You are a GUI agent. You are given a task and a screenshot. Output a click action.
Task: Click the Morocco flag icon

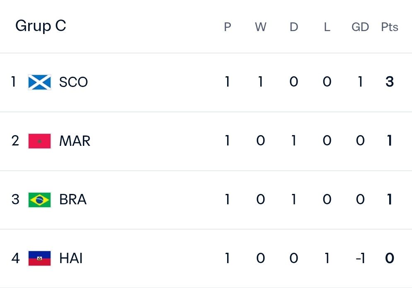point(39,141)
